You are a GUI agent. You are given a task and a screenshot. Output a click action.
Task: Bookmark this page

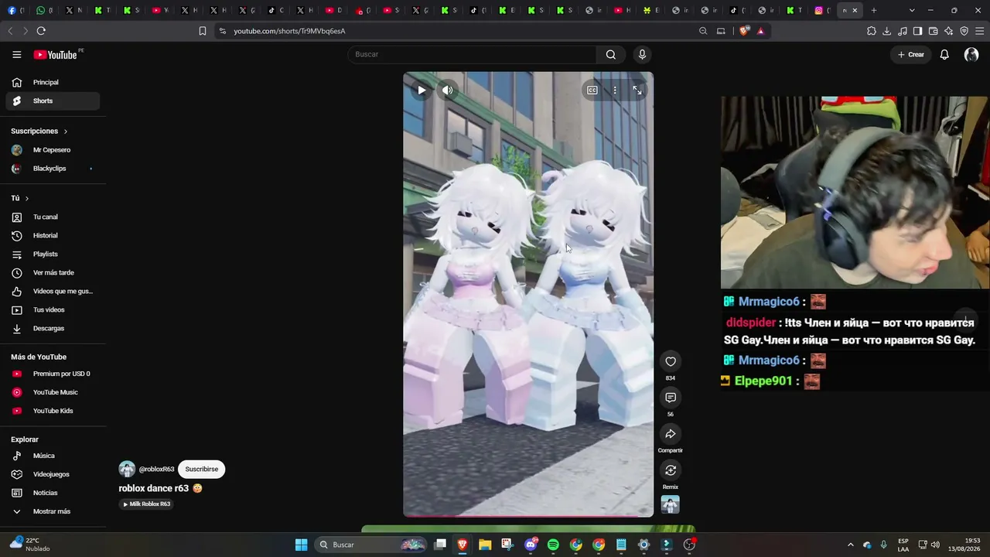[203, 31]
